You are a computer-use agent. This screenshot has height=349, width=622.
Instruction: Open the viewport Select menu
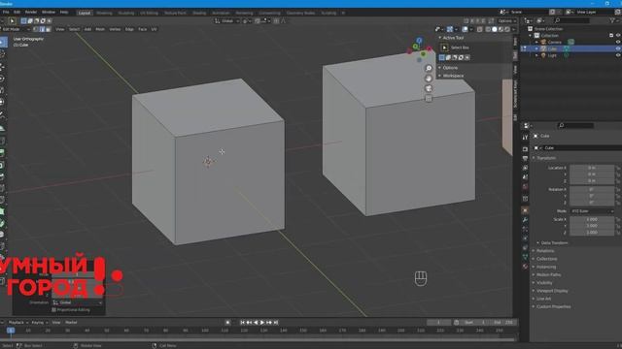pos(74,29)
